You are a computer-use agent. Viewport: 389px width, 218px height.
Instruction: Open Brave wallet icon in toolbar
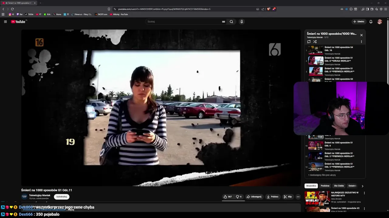[372, 9]
